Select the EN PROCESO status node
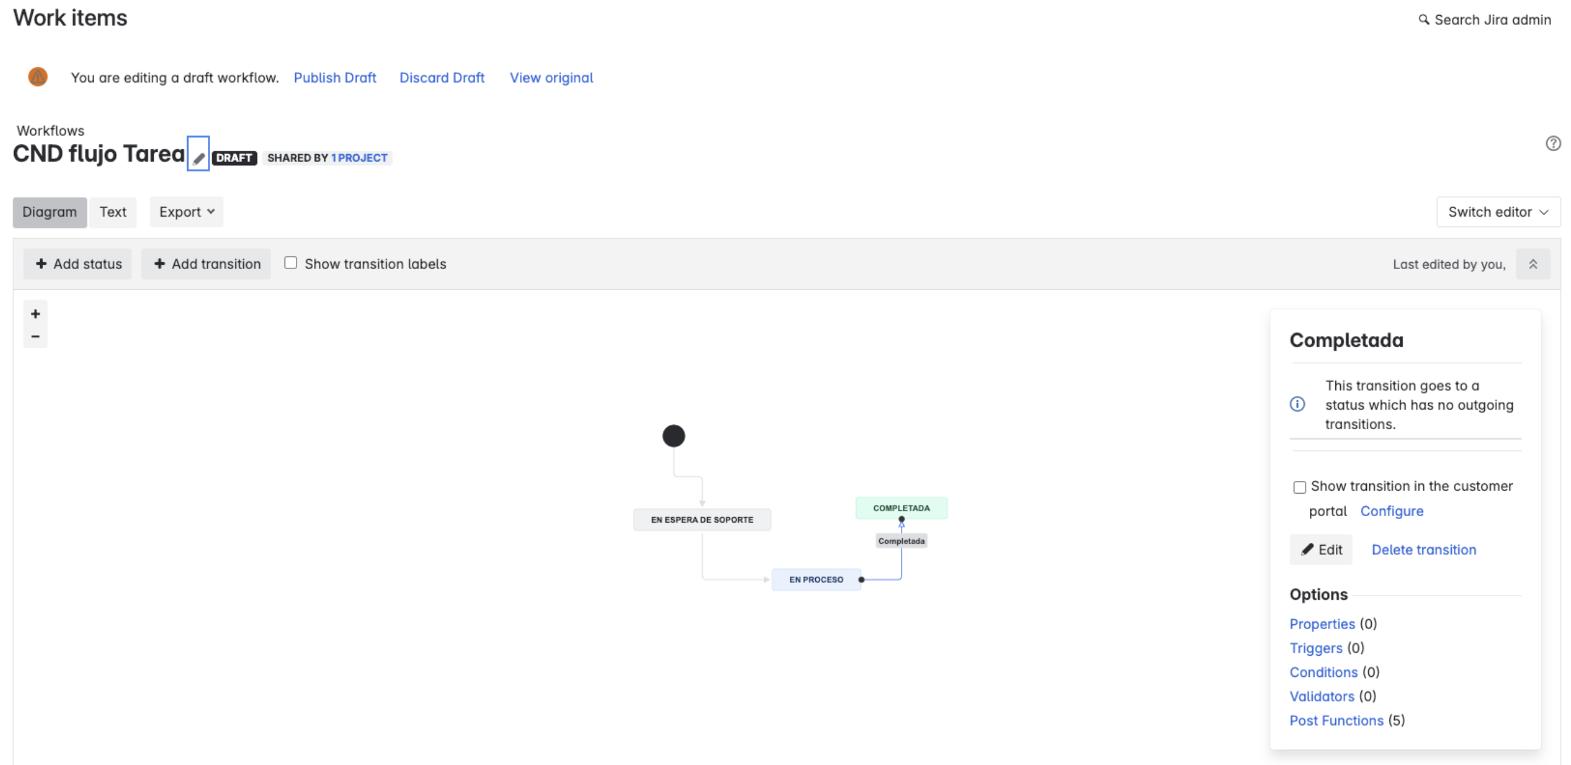 pyautogui.click(x=816, y=579)
